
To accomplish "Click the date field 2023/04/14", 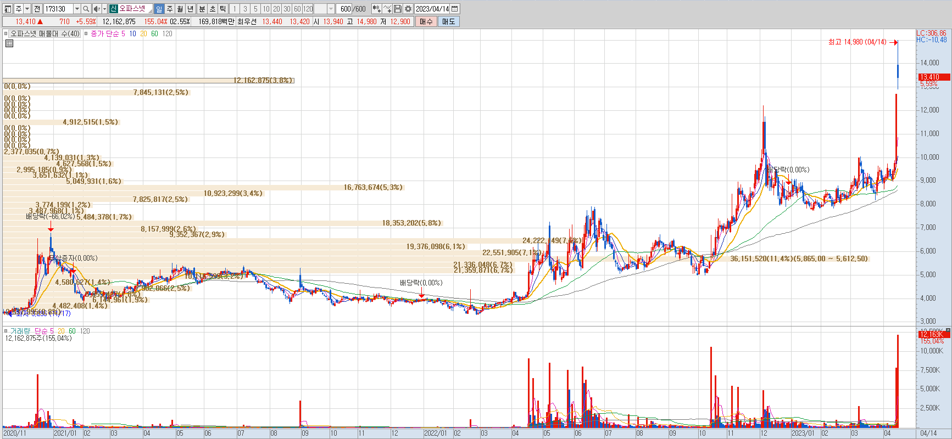I will point(432,9).
